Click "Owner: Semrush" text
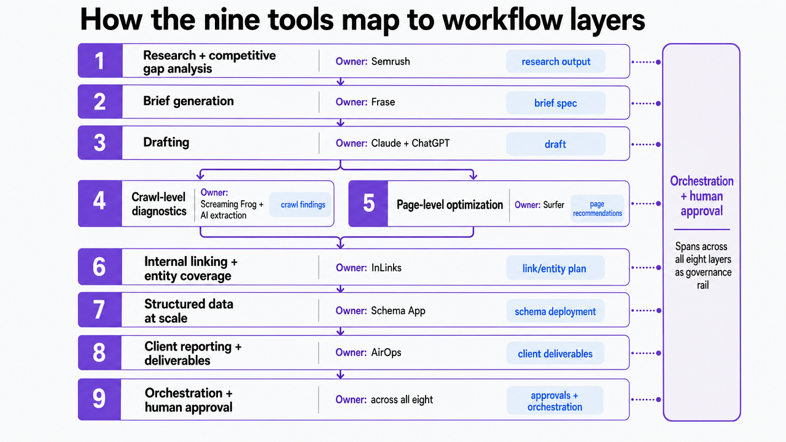786x442 pixels. click(373, 61)
